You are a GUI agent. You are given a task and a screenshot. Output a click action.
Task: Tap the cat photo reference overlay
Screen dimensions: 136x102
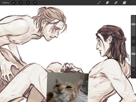pyautogui.click(x=67, y=87)
